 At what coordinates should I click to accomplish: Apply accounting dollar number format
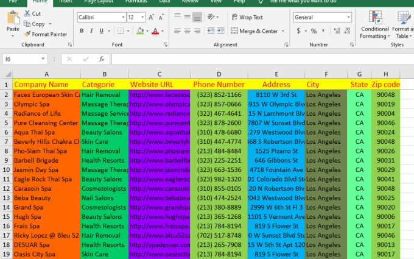tap(298, 31)
